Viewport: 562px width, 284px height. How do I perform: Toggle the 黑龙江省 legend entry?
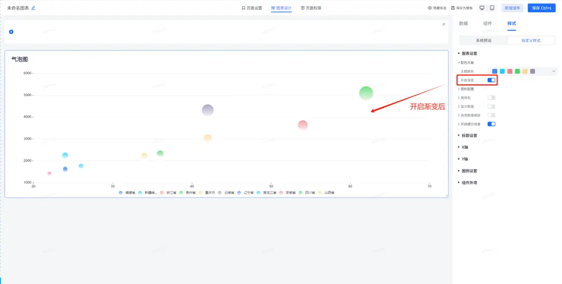point(266,193)
